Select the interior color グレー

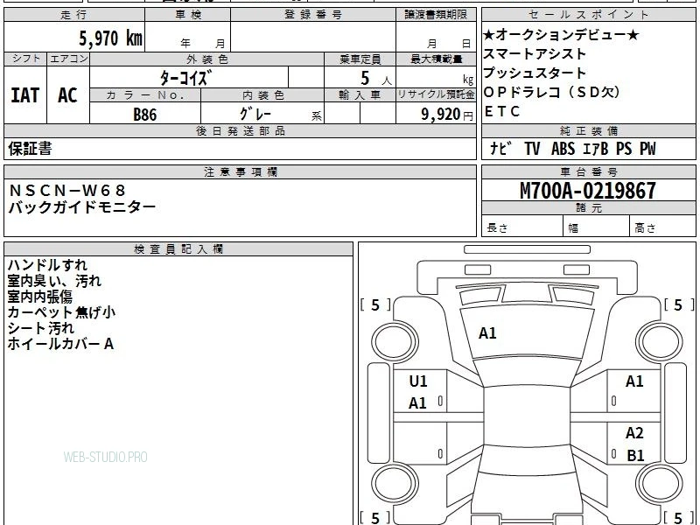255,114
